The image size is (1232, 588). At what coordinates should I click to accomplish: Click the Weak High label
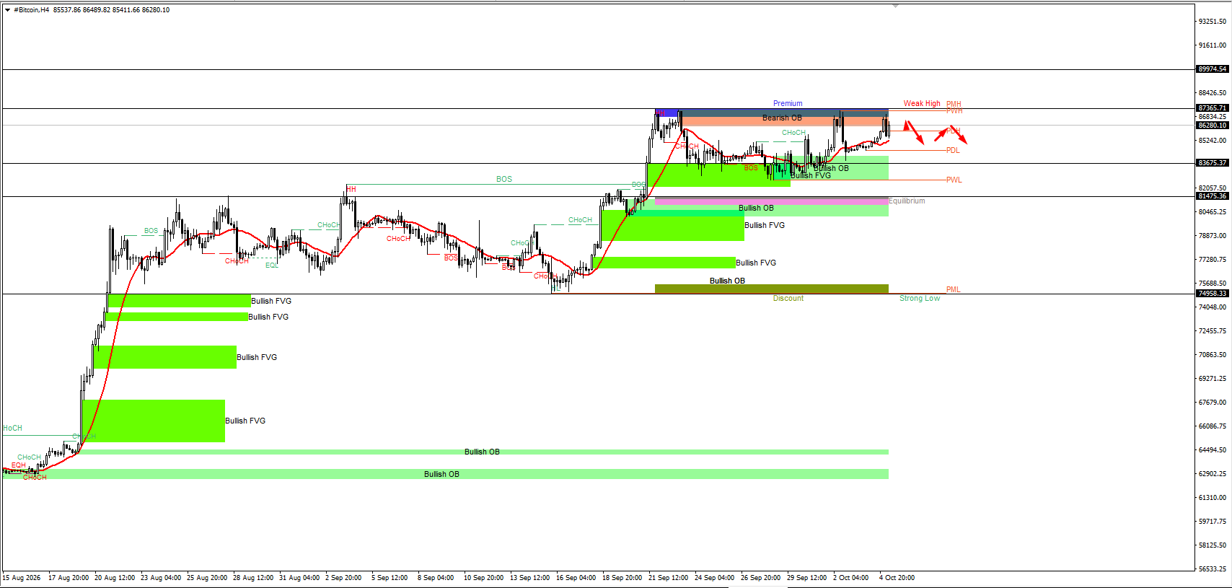922,104
